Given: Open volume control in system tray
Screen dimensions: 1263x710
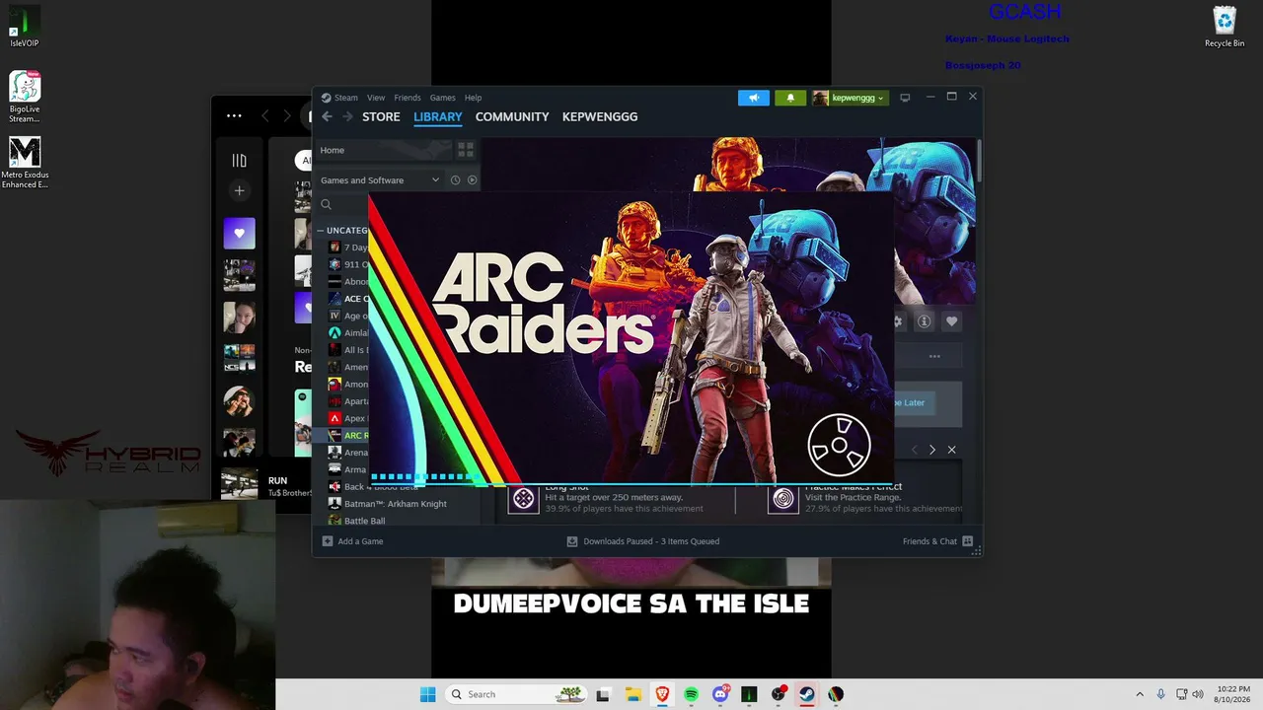Looking at the screenshot, I should click(1198, 694).
